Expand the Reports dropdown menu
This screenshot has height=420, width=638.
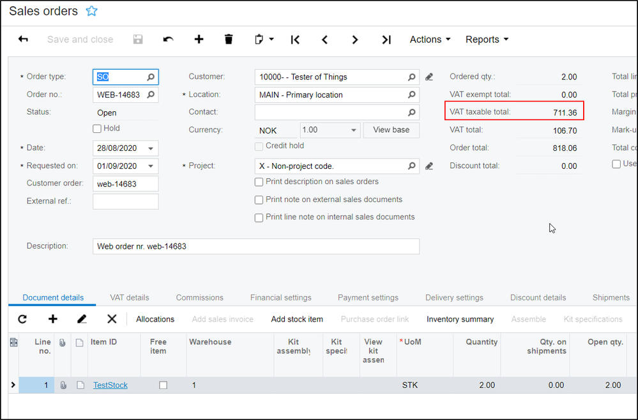tap(487, 40)
